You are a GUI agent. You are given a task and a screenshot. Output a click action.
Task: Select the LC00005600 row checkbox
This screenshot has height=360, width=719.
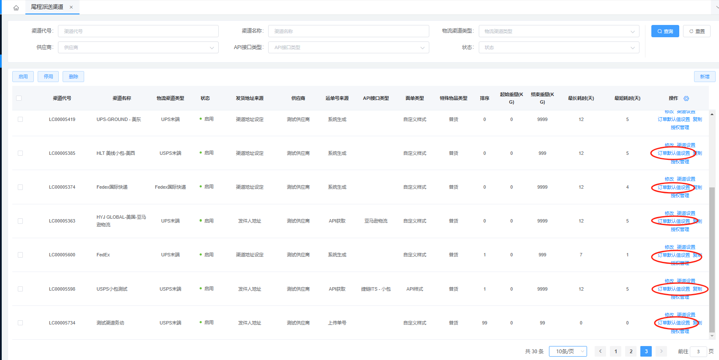click(20, 255)
